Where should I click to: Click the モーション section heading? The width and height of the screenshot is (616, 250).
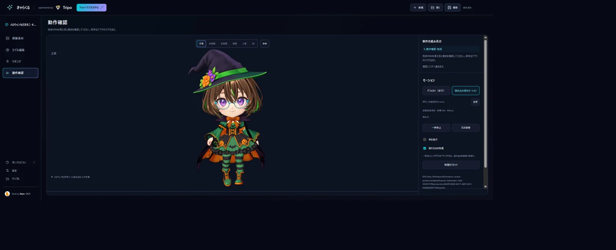tap(429, 81)
